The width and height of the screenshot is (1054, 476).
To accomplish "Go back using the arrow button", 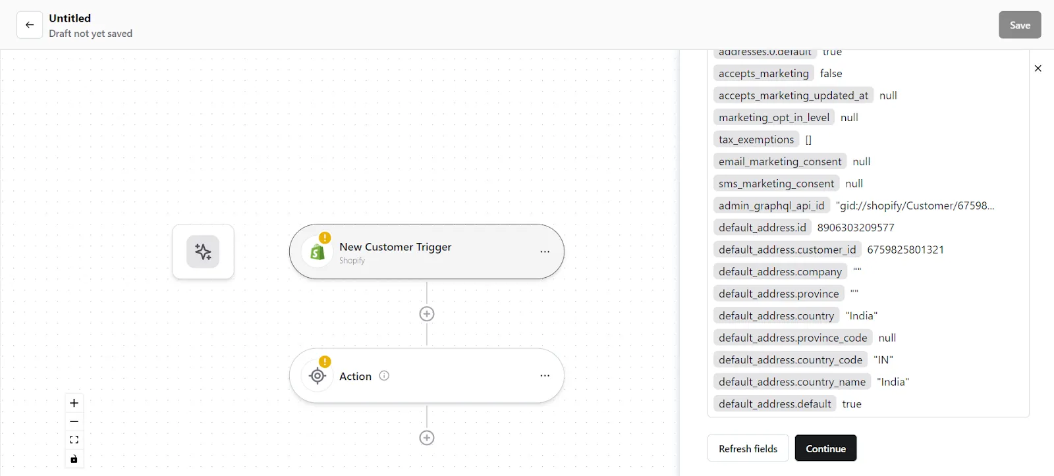I will (30, 25).
